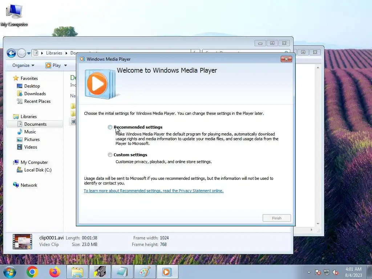
Task: Click the Explorer forward arrow button
Action: (x=21, y=53)
